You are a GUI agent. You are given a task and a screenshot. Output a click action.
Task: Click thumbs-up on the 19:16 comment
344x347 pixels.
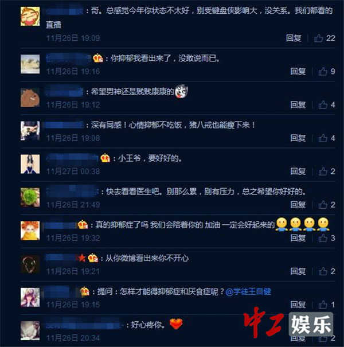323,71
